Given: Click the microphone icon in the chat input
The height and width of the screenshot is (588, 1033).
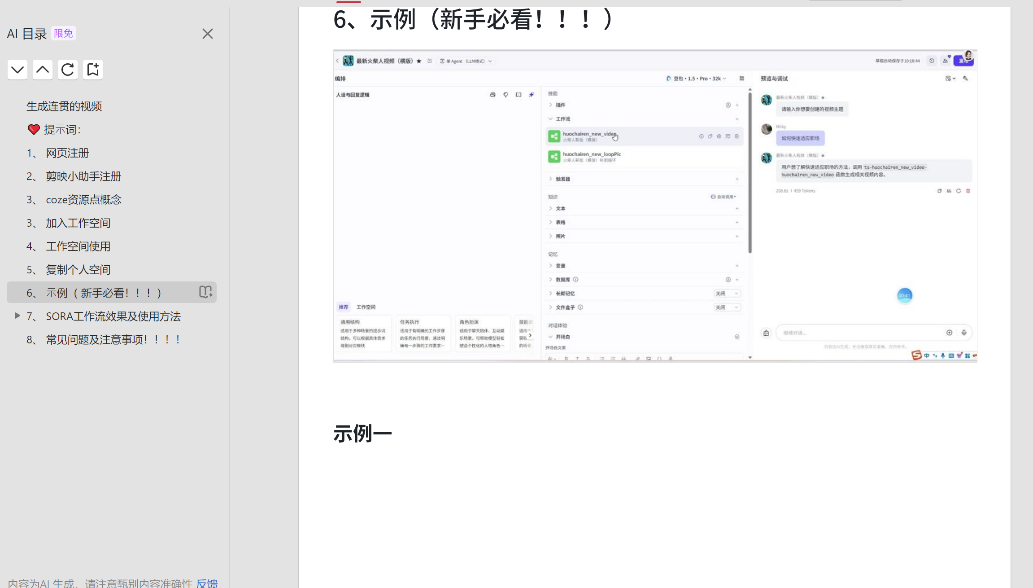Looking at the screenshot, I should click(x=964, y=332).
